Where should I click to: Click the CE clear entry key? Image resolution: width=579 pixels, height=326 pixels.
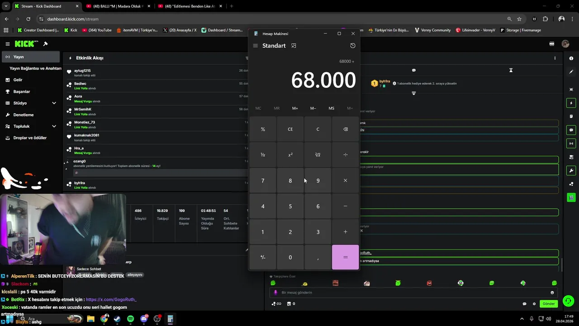(x=290, y=129)
